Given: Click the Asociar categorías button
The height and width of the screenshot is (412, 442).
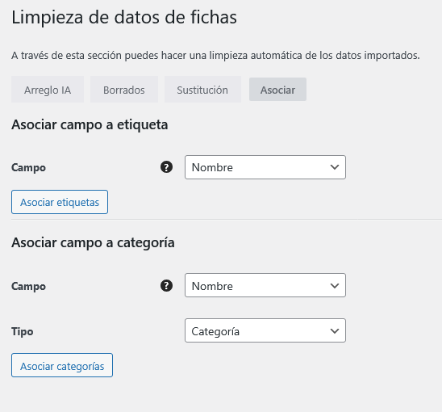Looking at the screenshot, I should 62,365.
